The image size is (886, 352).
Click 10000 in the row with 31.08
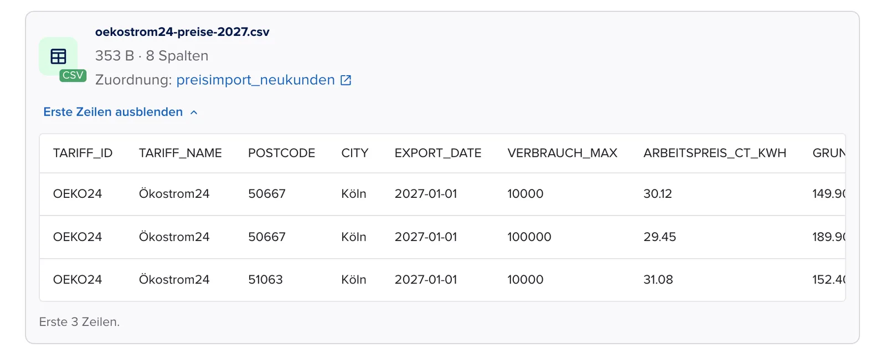526,280
